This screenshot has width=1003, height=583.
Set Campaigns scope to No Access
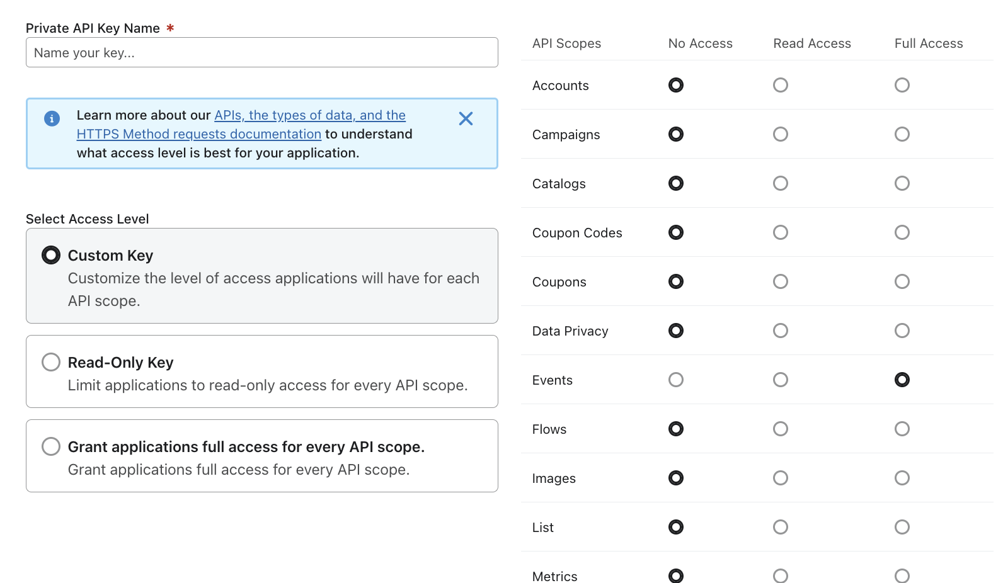(676, 134)
